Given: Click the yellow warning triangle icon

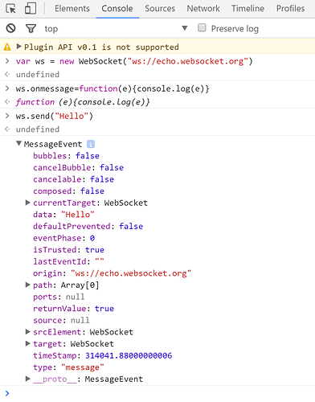Looking at the screenshot, I should [x=7, y=47].
